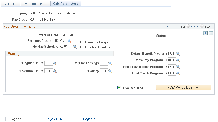Screen dimensions: 218x122
Task: Go to Pages 4 - 6 link
Action: [x=54, y=119]
